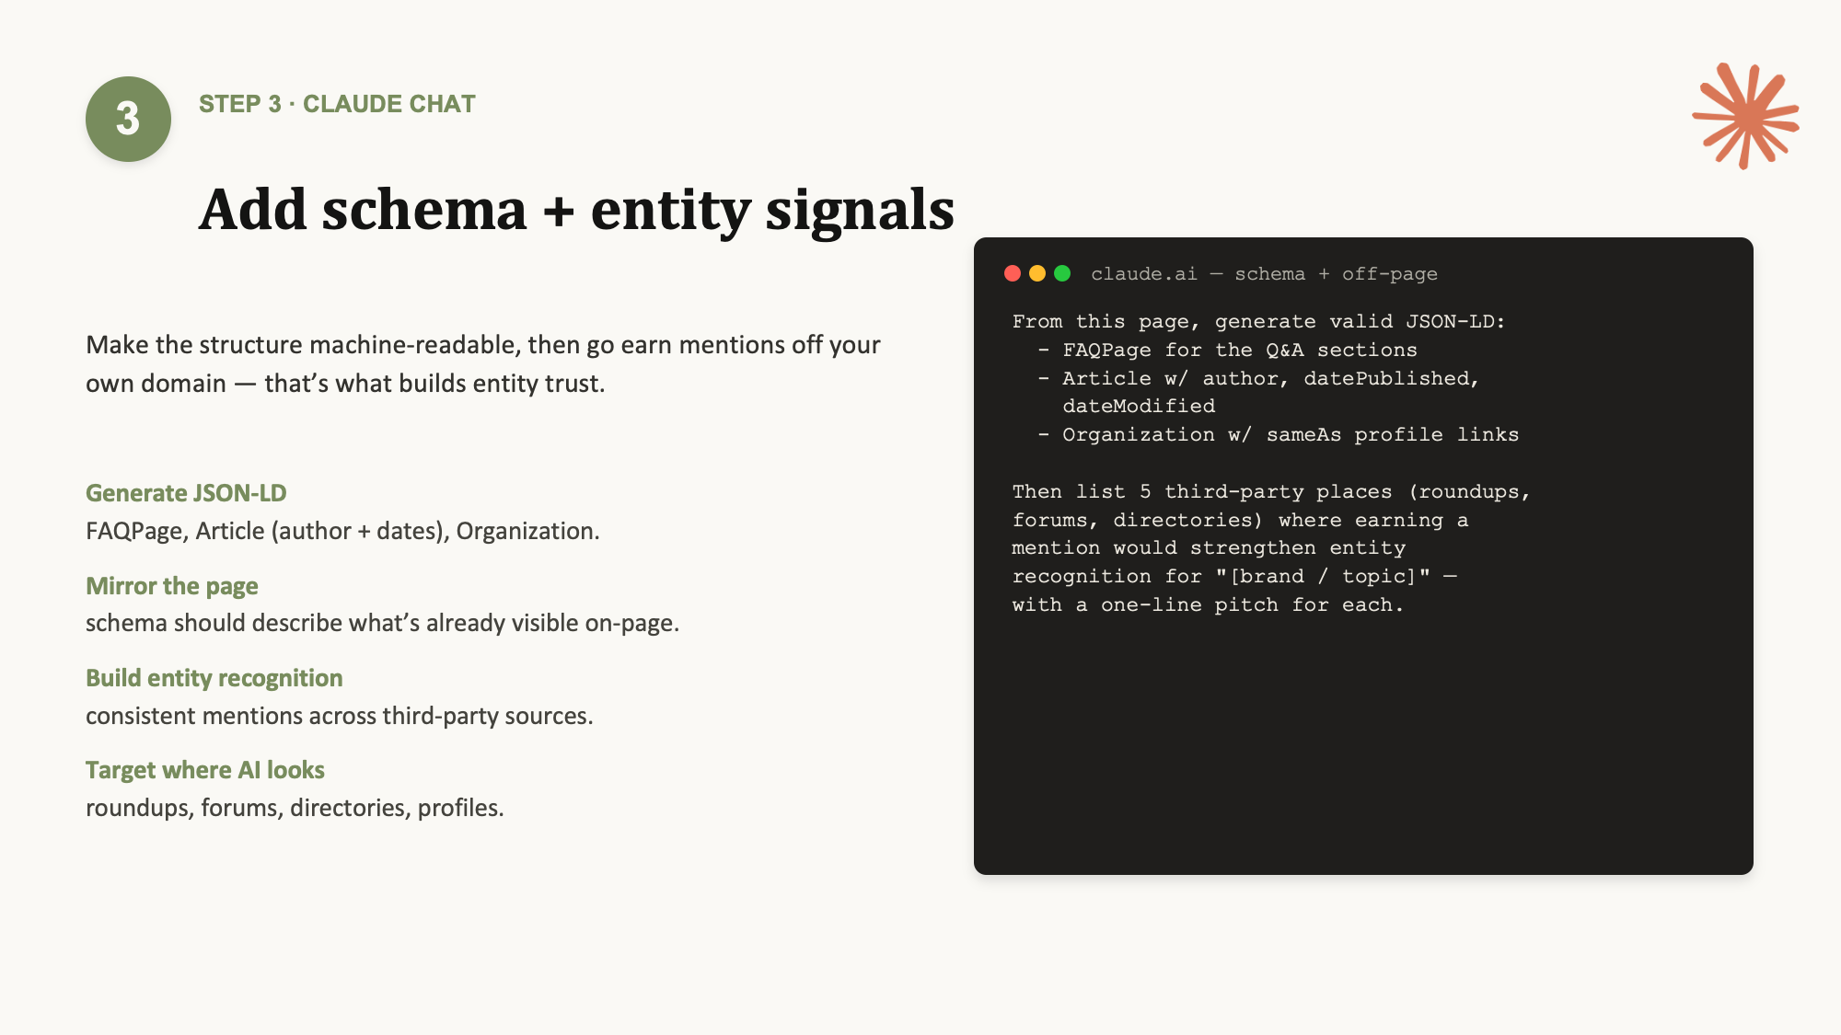Click '- FAQPage for the Q&A sections' line

tap(1227, 351)
